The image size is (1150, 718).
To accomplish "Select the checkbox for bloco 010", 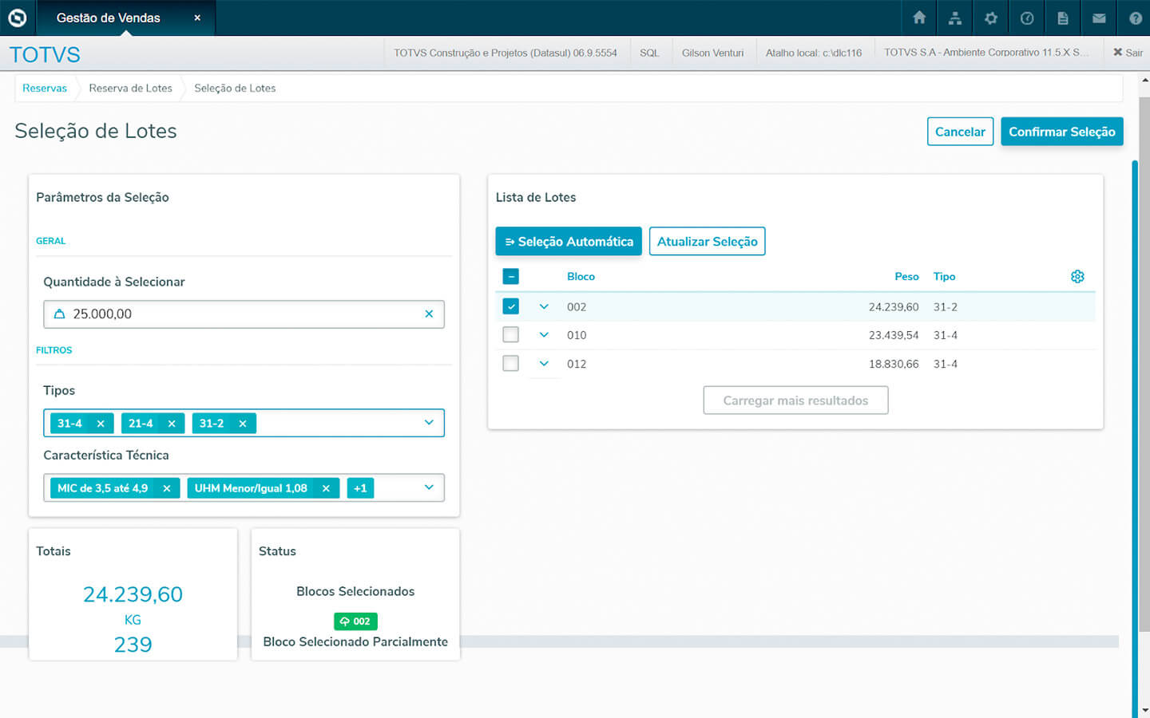I will (x=511, y=335).
